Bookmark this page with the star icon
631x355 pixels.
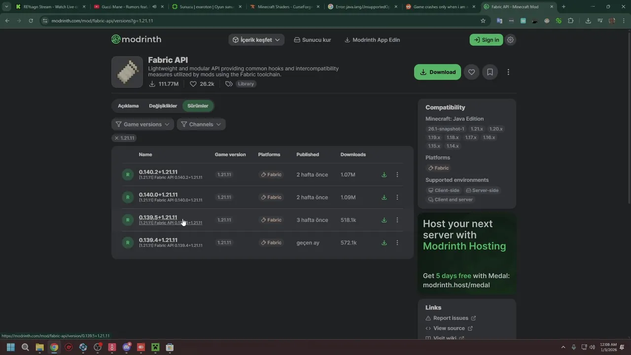(483, 21)
